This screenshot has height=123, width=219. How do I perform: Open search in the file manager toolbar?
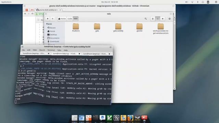tap(146, 19)
